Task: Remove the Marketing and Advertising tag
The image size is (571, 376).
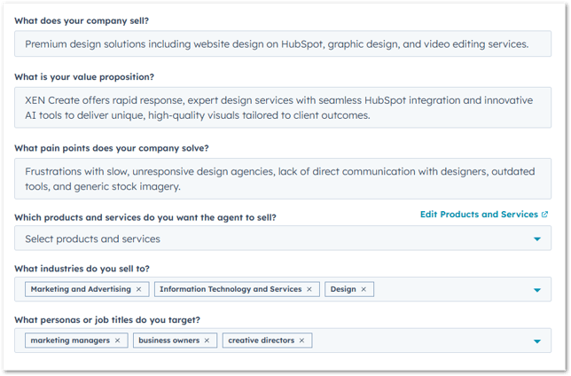Action: coord(138,289)
